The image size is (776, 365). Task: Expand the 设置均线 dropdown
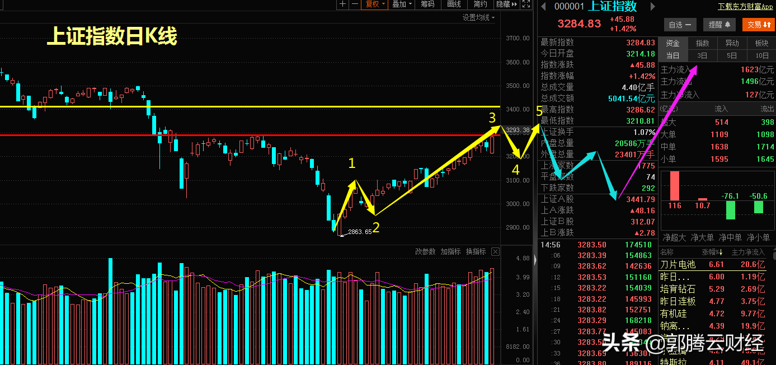[478, 17]
